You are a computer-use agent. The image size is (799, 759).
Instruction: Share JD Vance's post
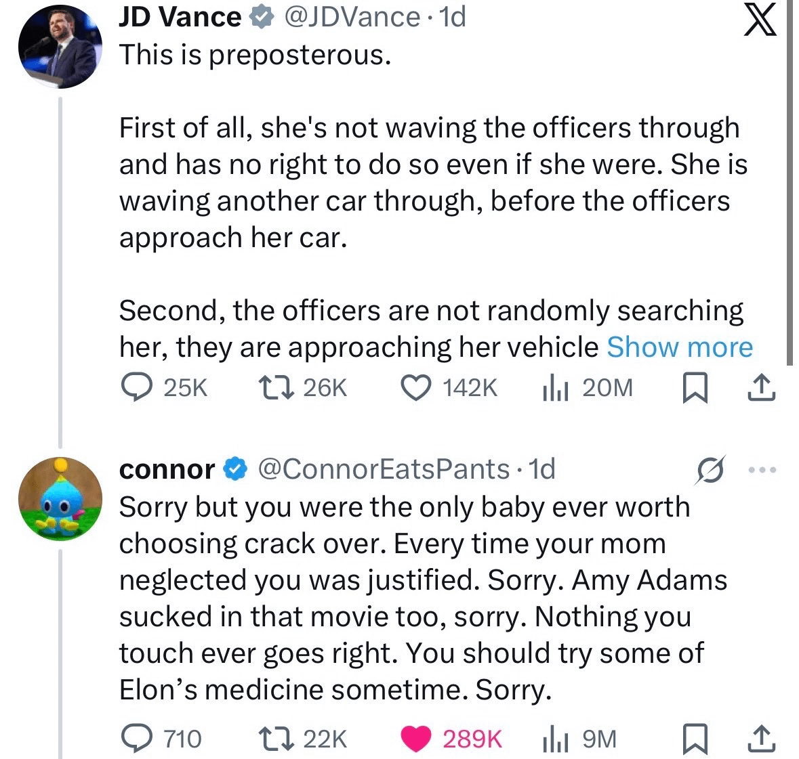pyautogui.click(x=761, y=388)
